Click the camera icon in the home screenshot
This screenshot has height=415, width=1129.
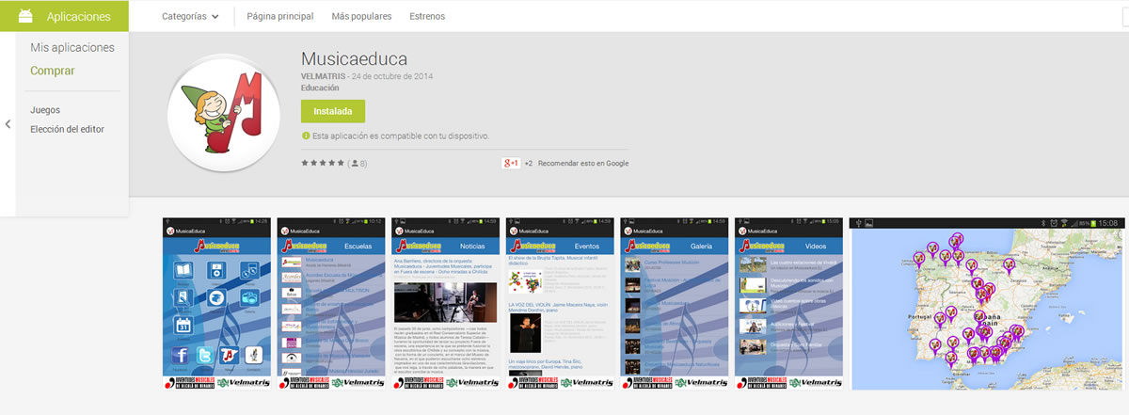(250, 298)
